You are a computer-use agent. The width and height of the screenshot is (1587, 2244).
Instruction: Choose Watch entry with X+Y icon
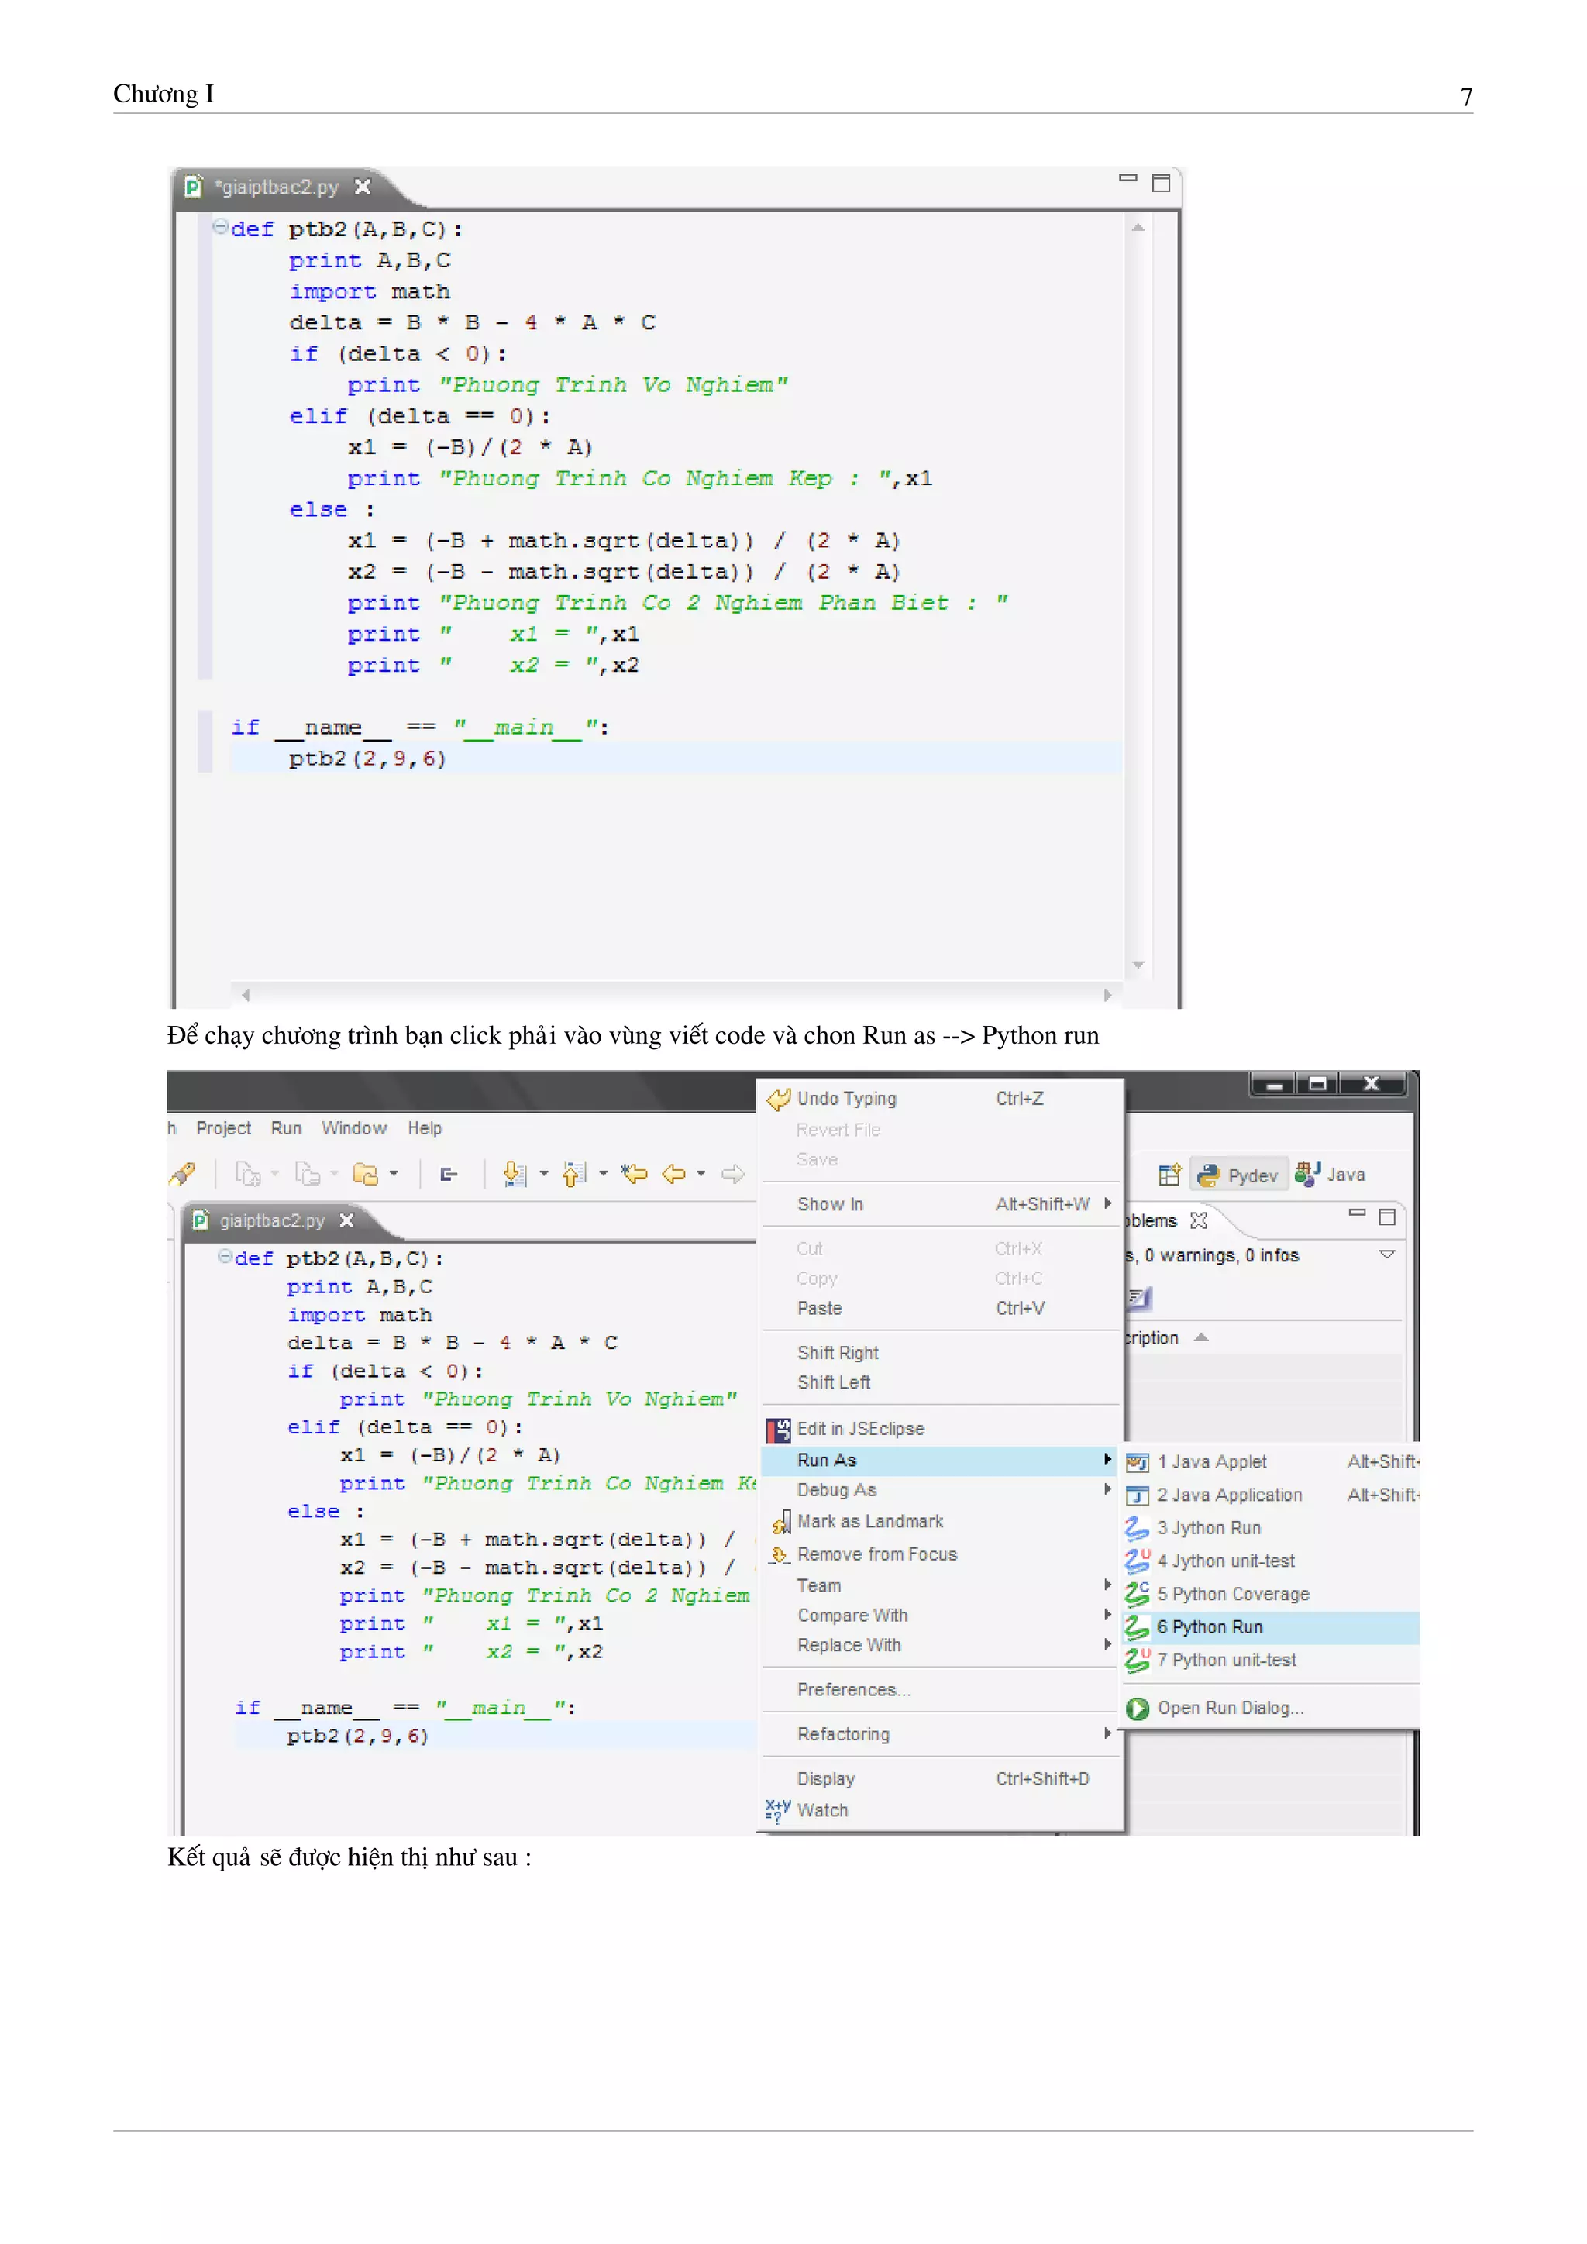[942, 1810]
